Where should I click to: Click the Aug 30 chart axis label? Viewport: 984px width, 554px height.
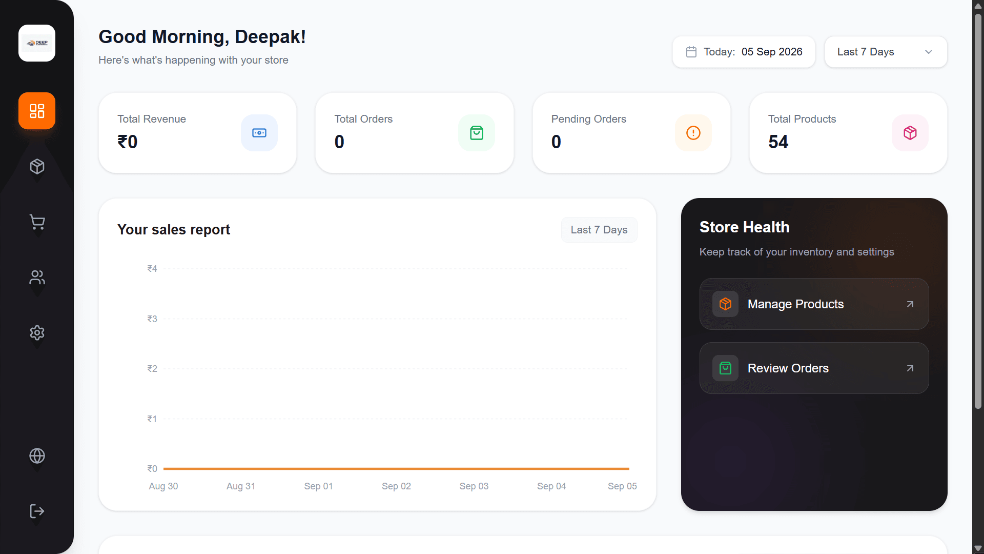(x=163, y=486)
